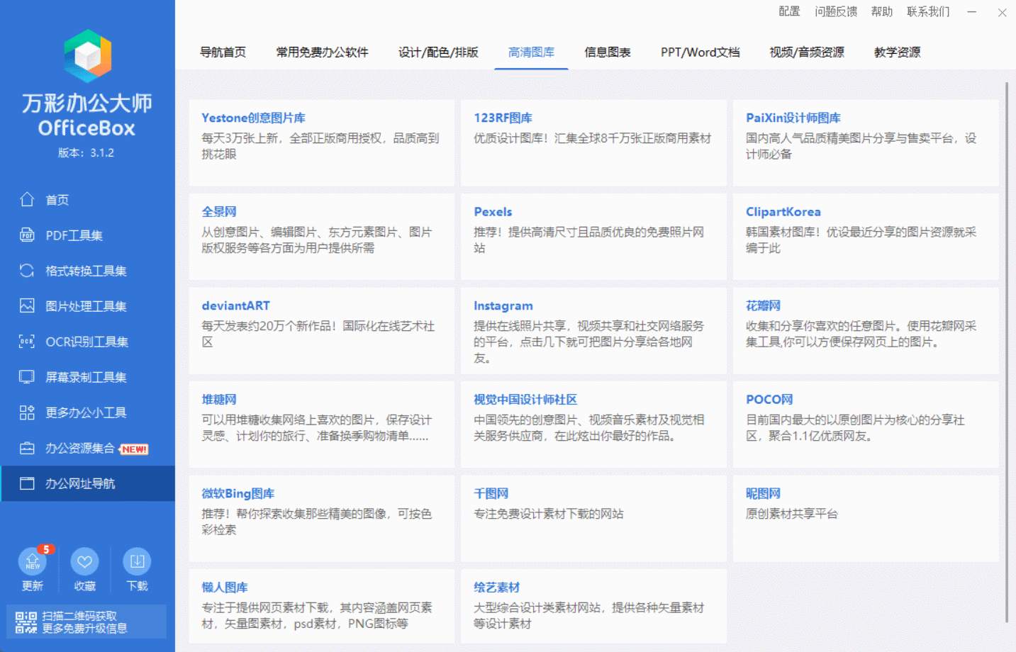Return to 首页 via sidebar icon
This screenshot has height=652, width=1016.
57,199
